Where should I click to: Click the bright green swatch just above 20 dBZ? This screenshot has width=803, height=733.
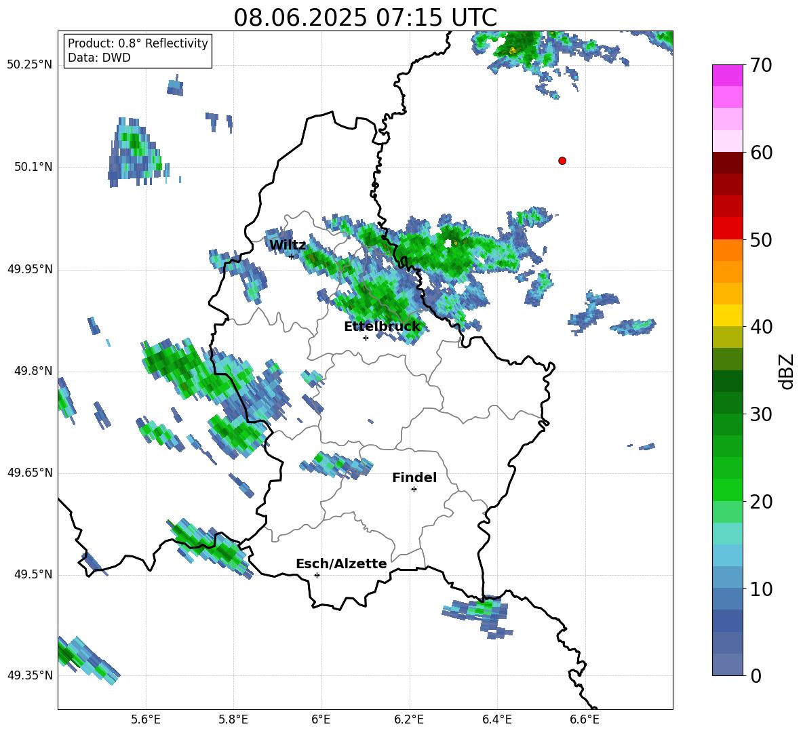point(727,490)
